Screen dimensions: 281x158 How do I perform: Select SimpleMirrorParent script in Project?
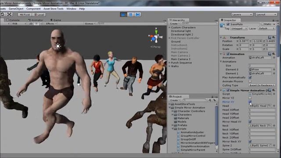tap(193, 150)
